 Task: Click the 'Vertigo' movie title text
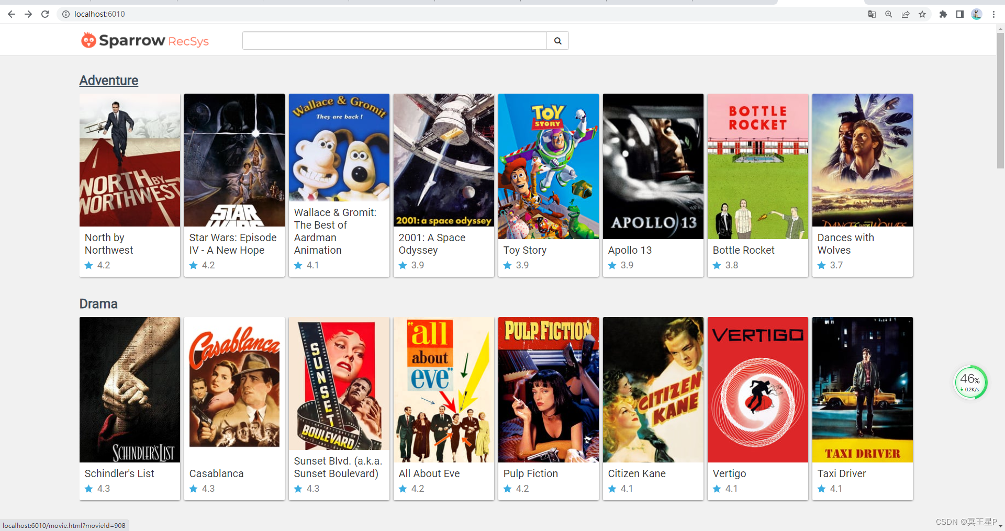[x=730, y=474]
